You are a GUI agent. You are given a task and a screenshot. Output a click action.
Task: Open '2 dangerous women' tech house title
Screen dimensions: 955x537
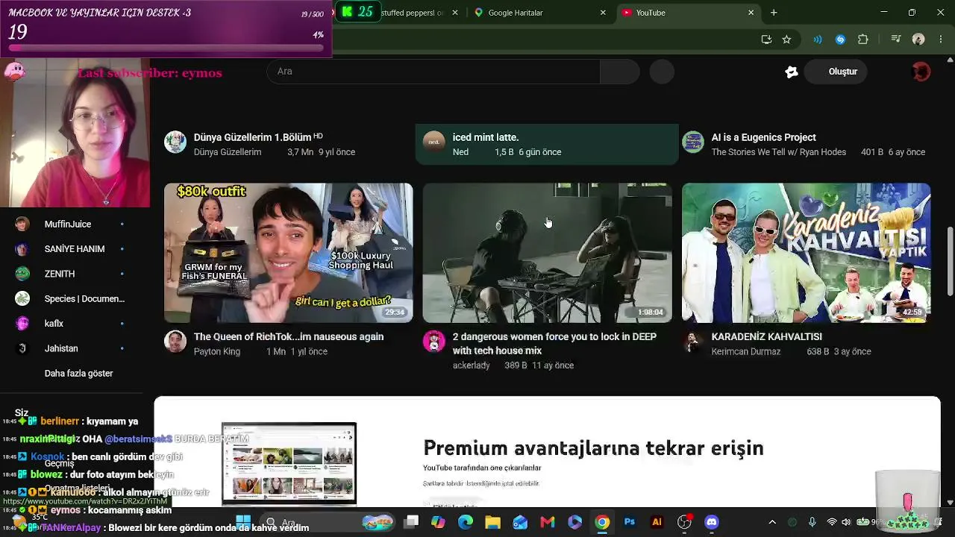click(554, 344)
